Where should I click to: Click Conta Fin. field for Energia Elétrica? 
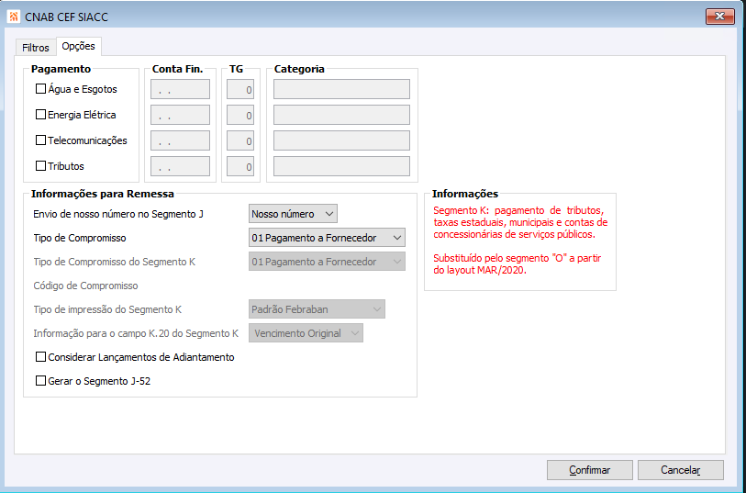tap(181, 115)
